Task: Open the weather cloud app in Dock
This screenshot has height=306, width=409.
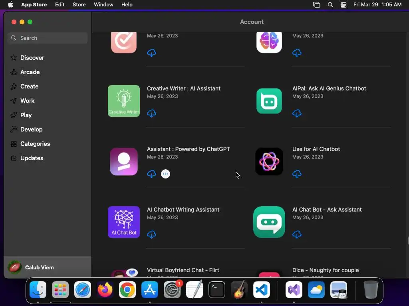Action: [316, 290]
